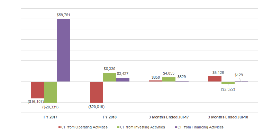Click the '3 Months Ended Jul-18' axis label
This screenshot has width=272, height=135.
click(228, 117)
